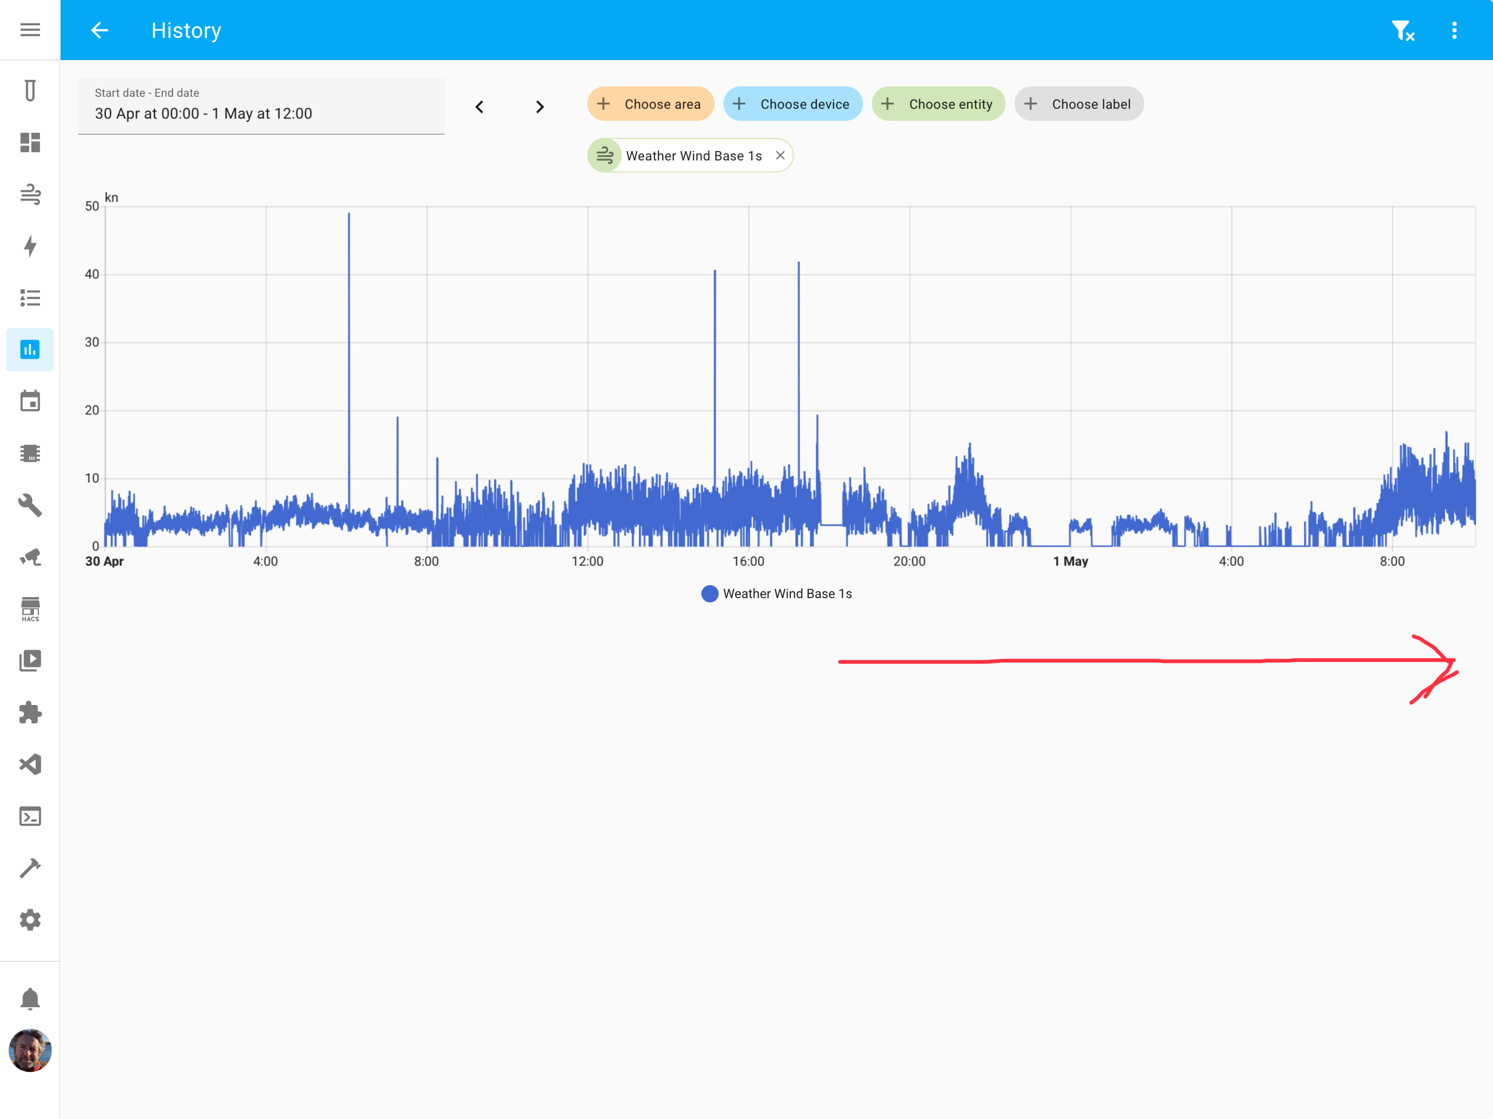Screen dimensions: 1493x1119
Task: Toggle the Weather Wind Base 1s legend entry
Action: click(776, 593)
